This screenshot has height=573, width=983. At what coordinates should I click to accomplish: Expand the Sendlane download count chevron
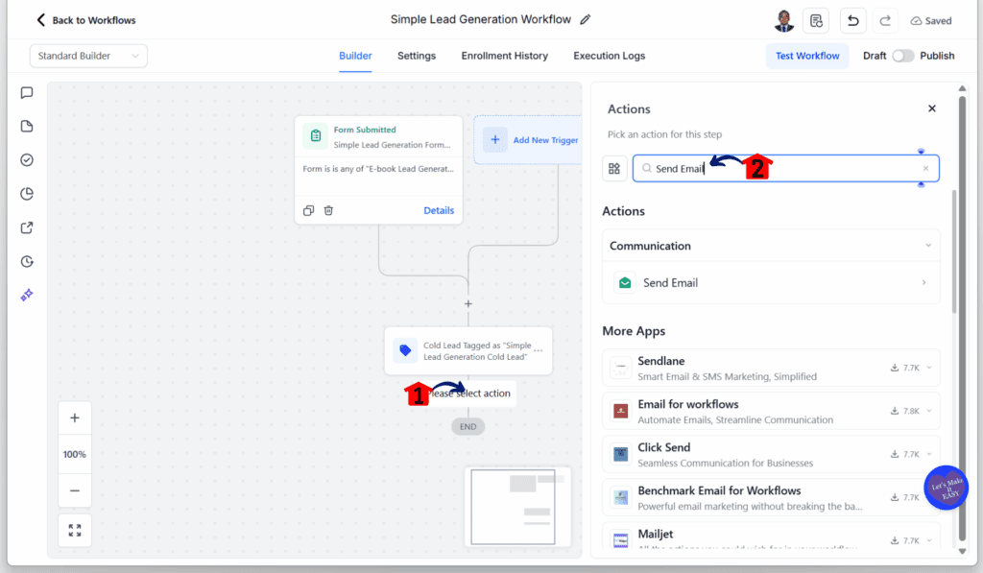[x=928, y=368]
